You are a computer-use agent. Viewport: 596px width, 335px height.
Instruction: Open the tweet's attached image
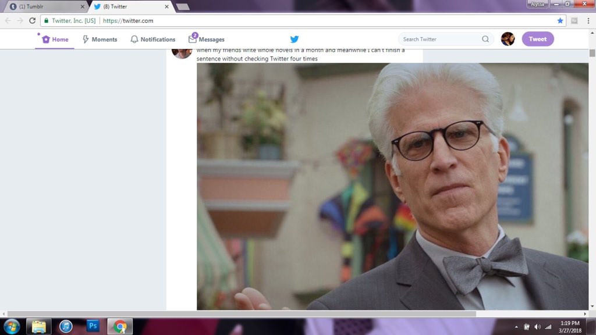tap(392, 186)
